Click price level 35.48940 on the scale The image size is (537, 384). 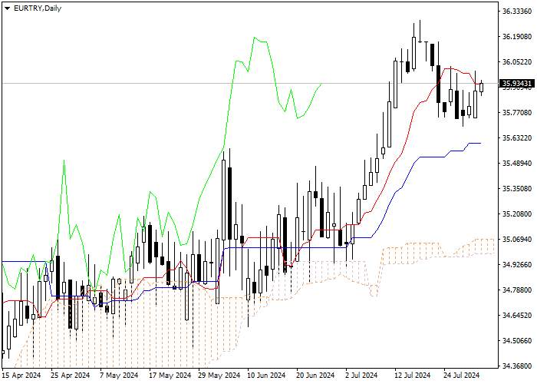[x=517, y=163]
